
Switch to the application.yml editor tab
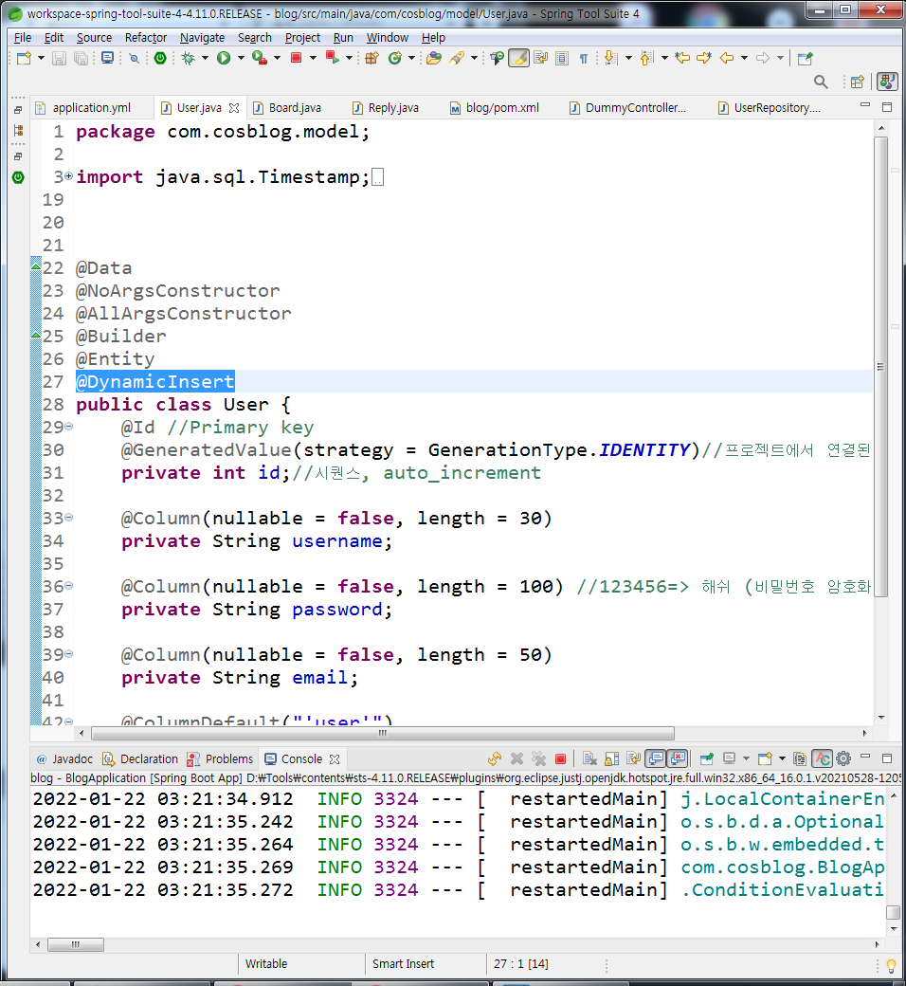(x=91, y=107)
